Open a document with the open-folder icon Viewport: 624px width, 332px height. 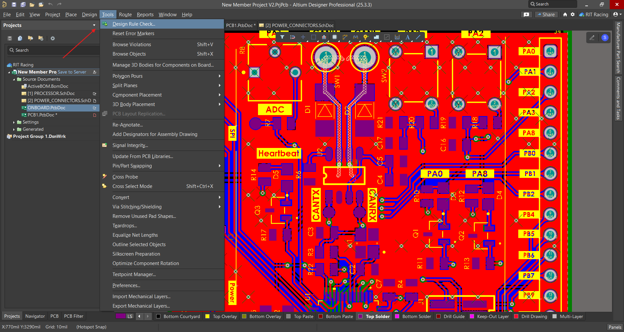[32, 5]
